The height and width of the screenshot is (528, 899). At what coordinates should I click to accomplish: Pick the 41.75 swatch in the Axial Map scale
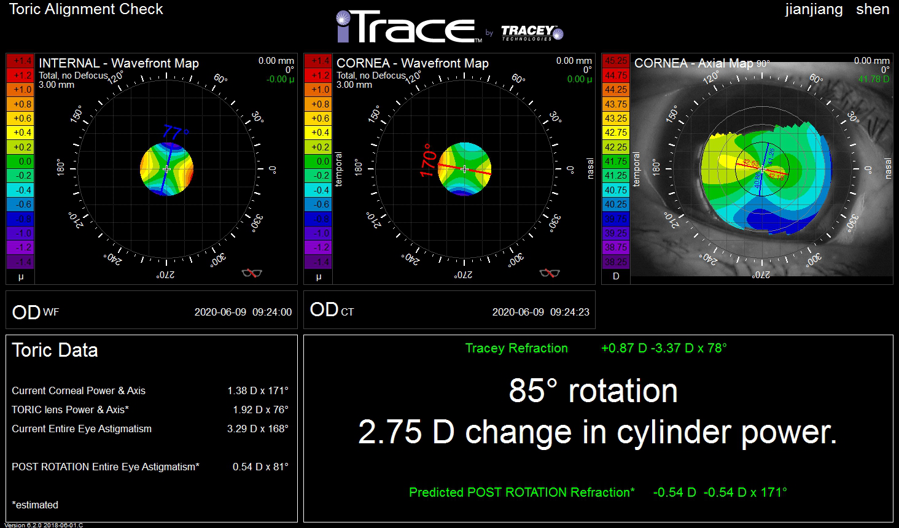pos(616,161)
